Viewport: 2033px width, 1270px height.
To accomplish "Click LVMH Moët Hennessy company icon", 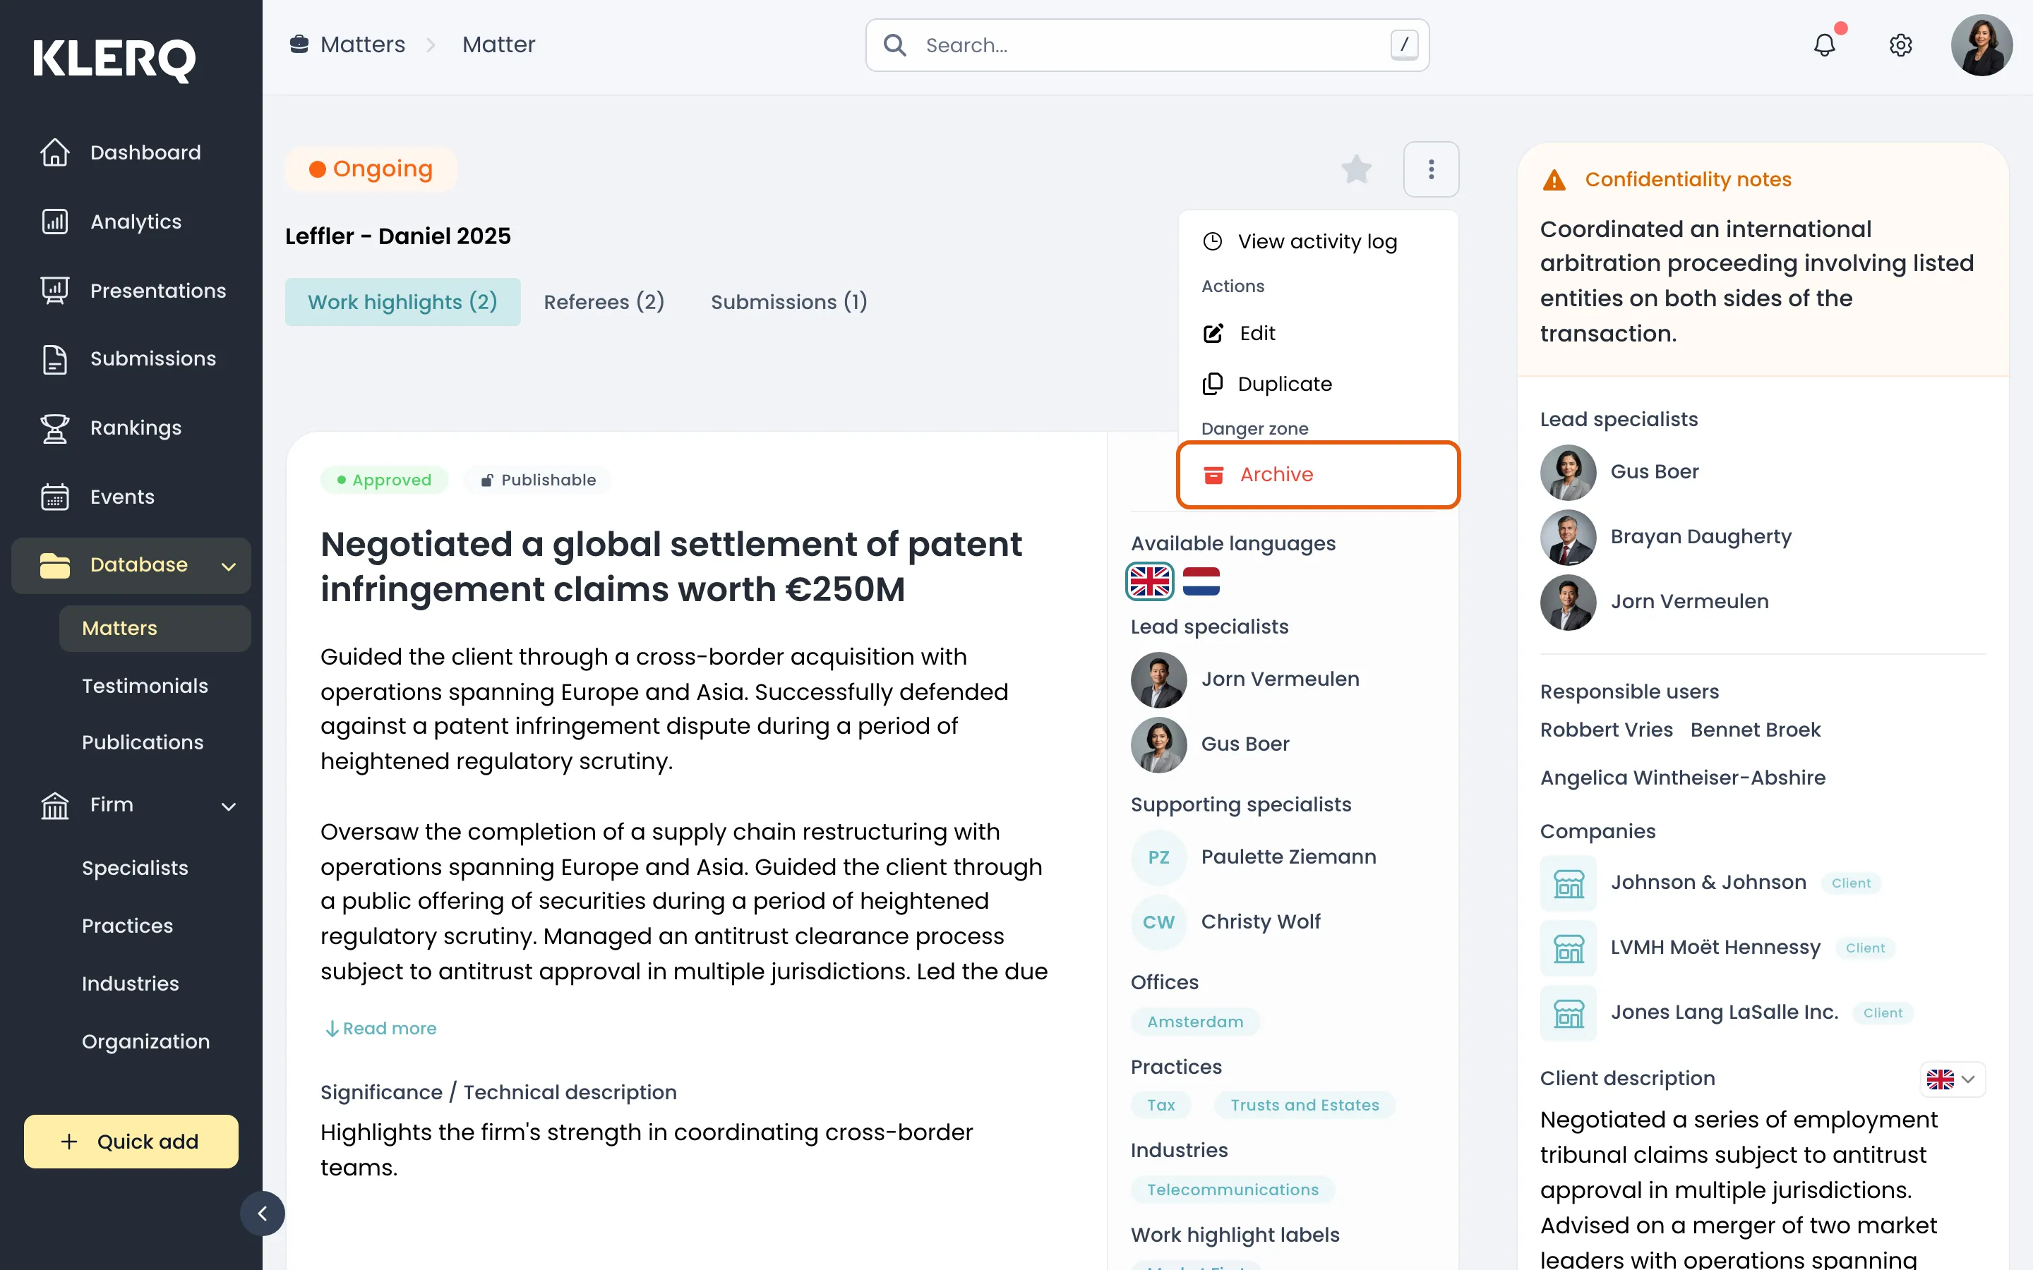I will click(x=1568, y=948).
